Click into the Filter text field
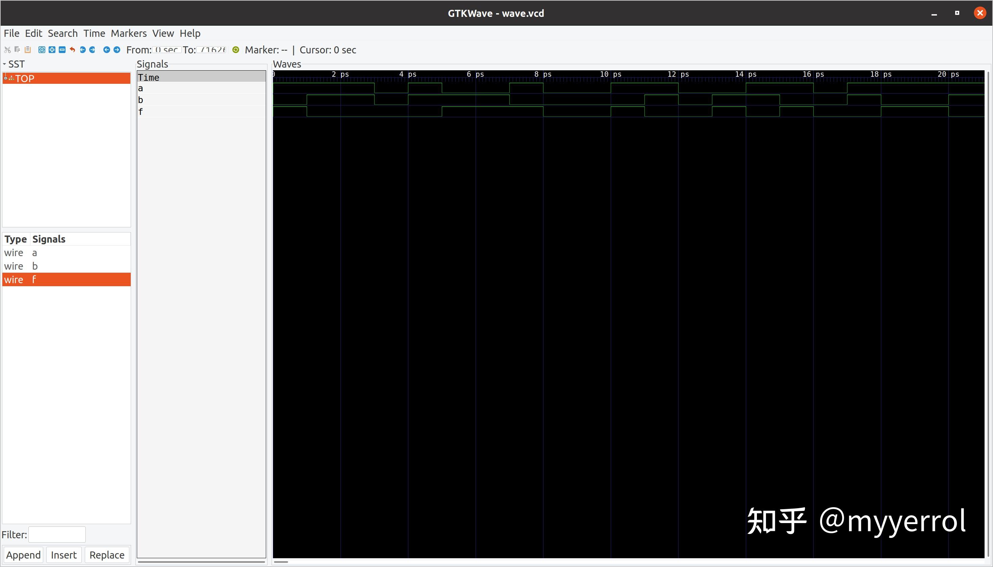This screenshot has width=993, height=567. coord(57,534)
